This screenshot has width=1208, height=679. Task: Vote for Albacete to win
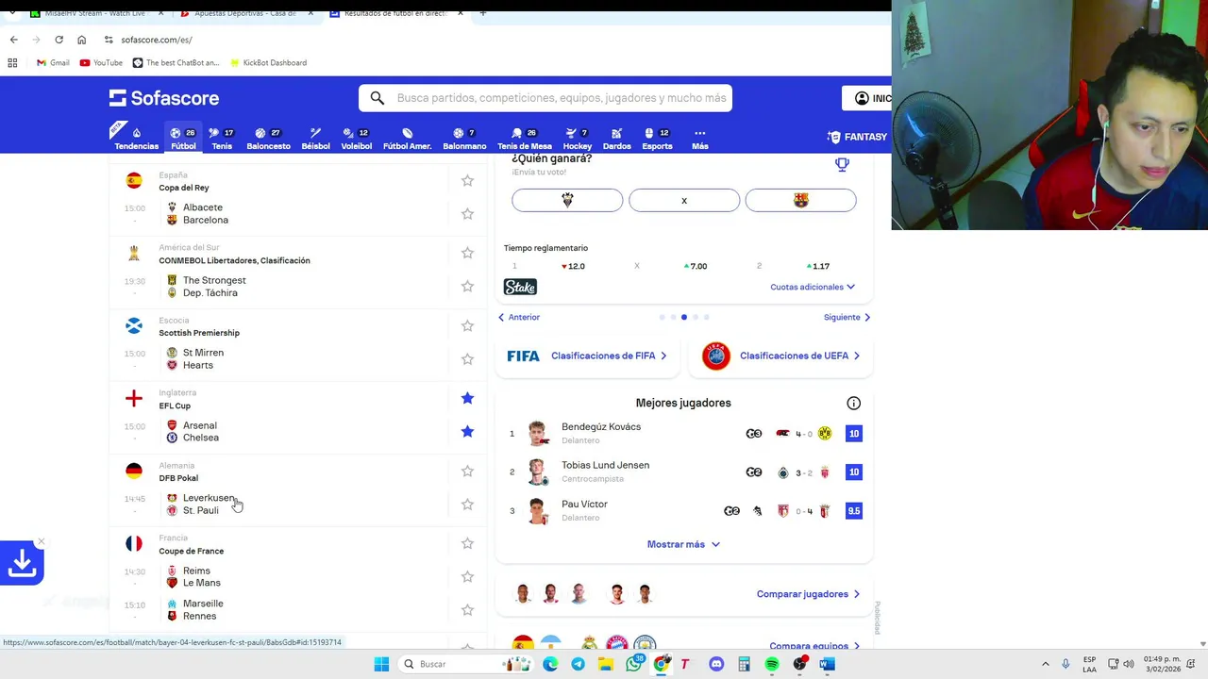567,200
